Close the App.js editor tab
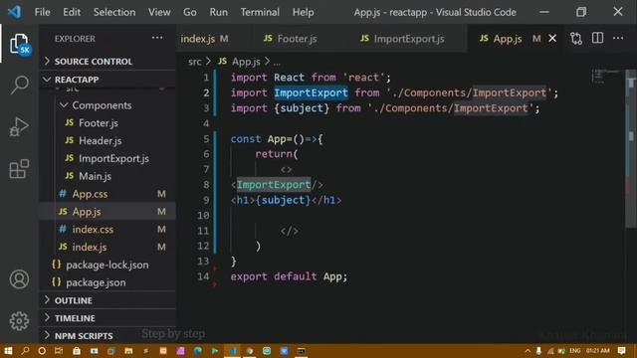The image size is (637, 358). 552,38
